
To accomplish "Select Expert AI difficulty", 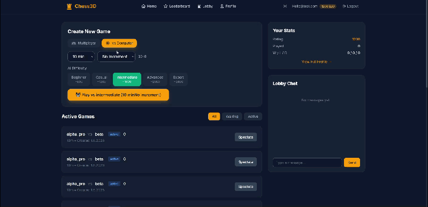I will pos(179,79).
